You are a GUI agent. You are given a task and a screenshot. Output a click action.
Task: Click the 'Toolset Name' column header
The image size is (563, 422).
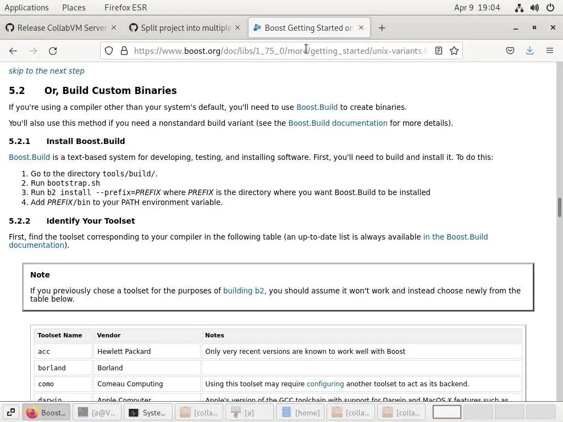point(63,335)
